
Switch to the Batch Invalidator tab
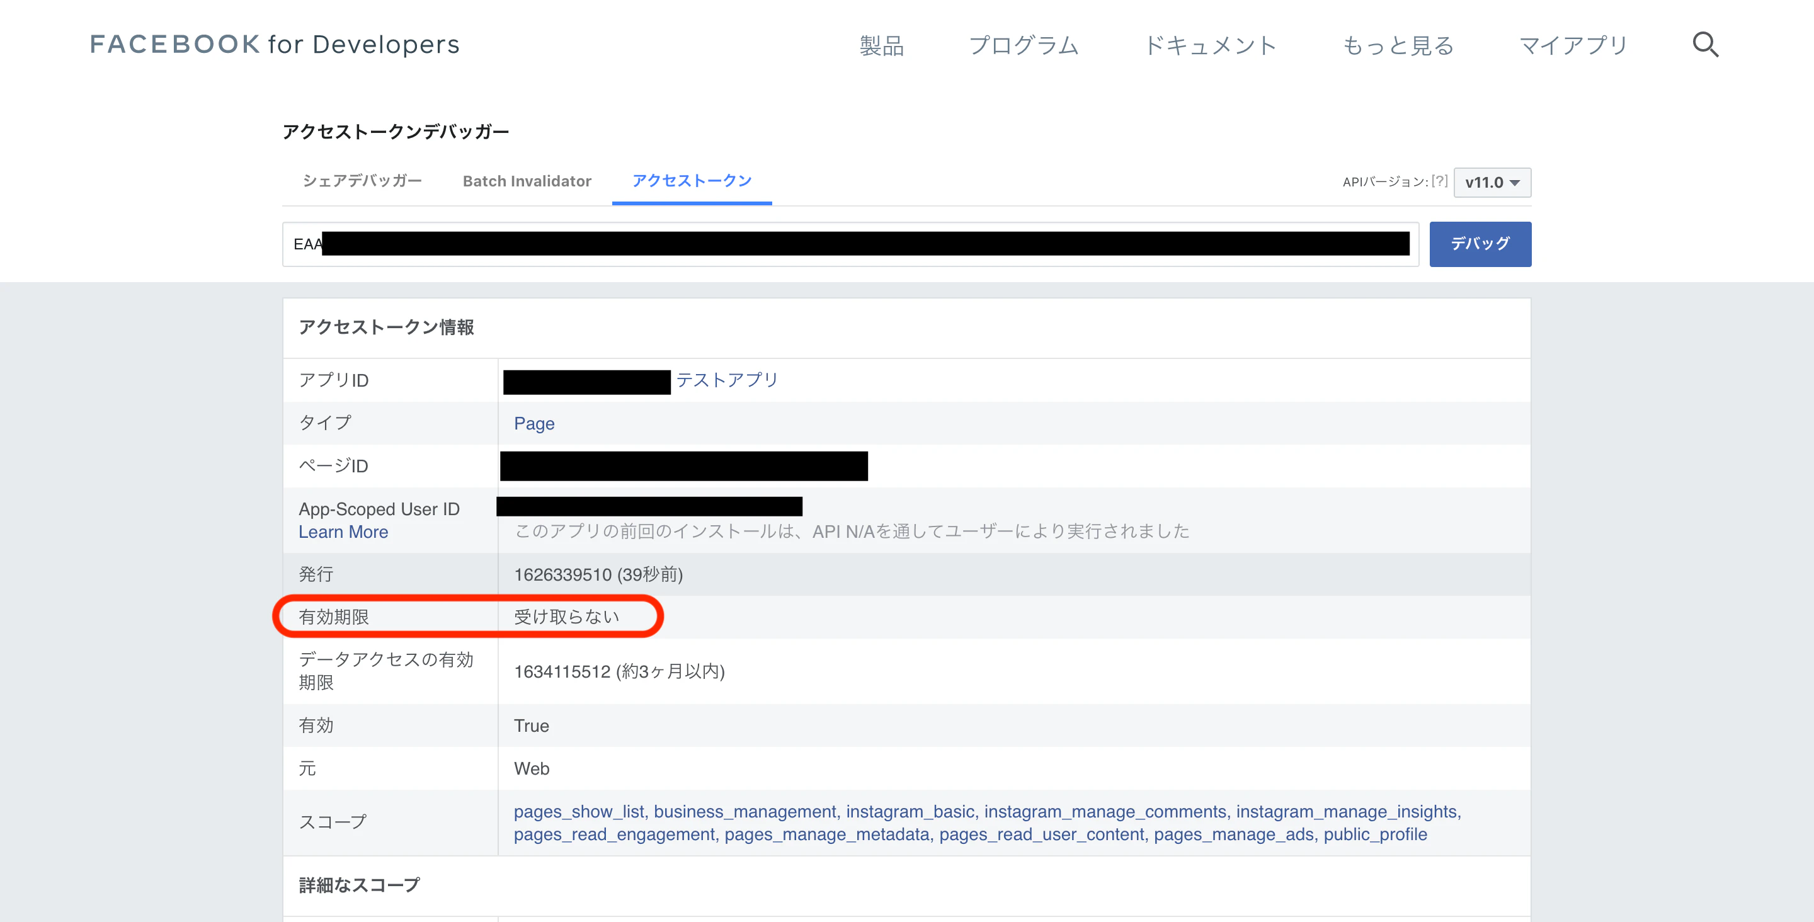coord(527,181)
